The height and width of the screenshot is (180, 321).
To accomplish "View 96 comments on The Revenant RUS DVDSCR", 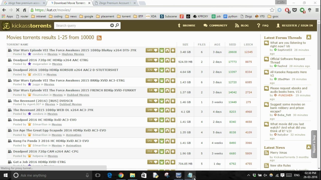I will click(x=153, y=101).
